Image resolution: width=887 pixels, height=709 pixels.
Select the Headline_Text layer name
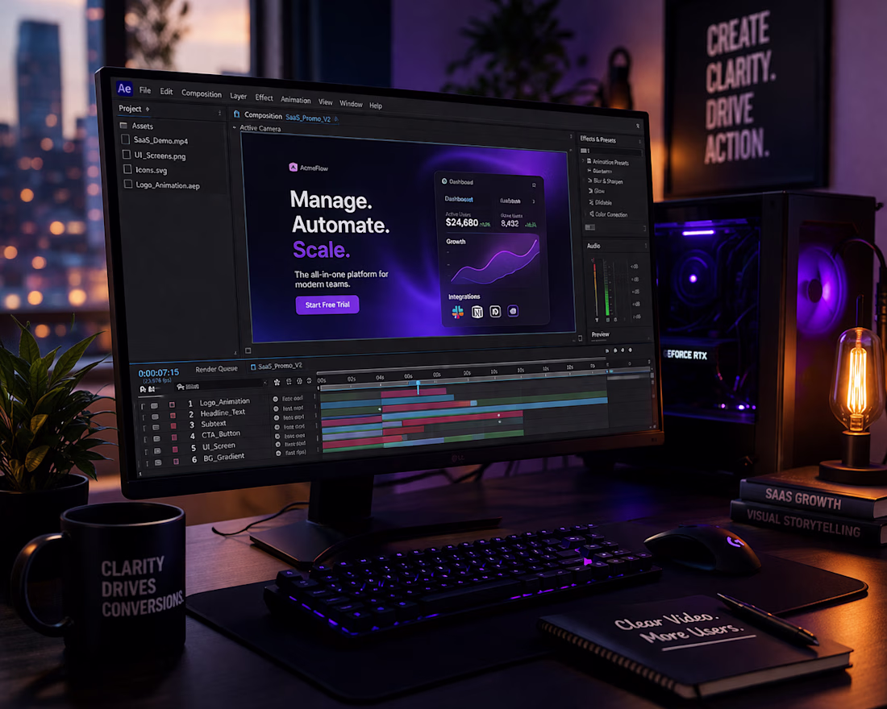[223, 413]
